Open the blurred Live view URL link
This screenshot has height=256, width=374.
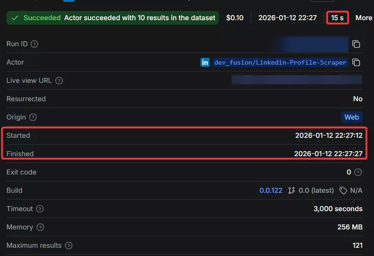coord(297,81)
